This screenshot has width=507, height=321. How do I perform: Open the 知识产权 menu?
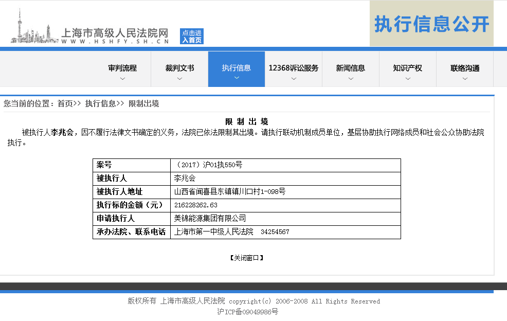pyautogui.click(x=408, y=69)
